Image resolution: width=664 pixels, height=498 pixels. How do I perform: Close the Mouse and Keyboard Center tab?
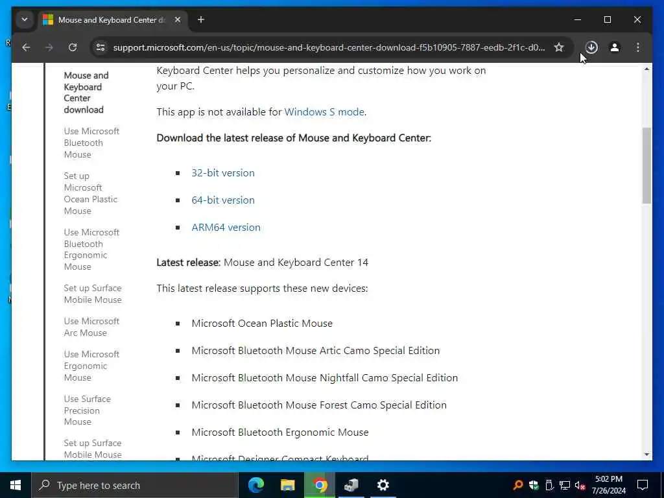[178, 20]
